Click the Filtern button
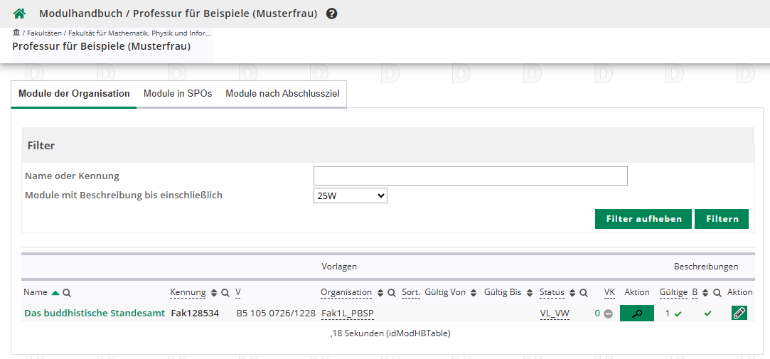This screenshot has width=770, height=359. point(722,219)
